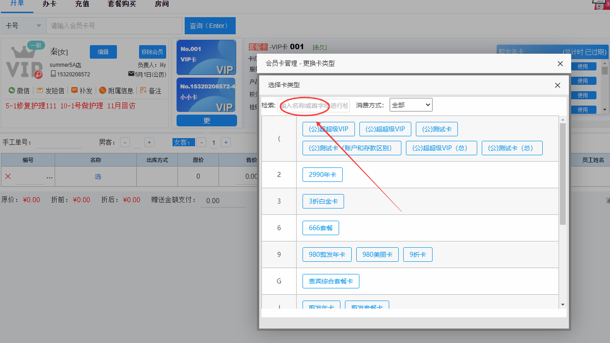Increase 女客 count with plus button
Viewport: 610px width, 343px height.
pyautogui.click(x=226, y=142)
